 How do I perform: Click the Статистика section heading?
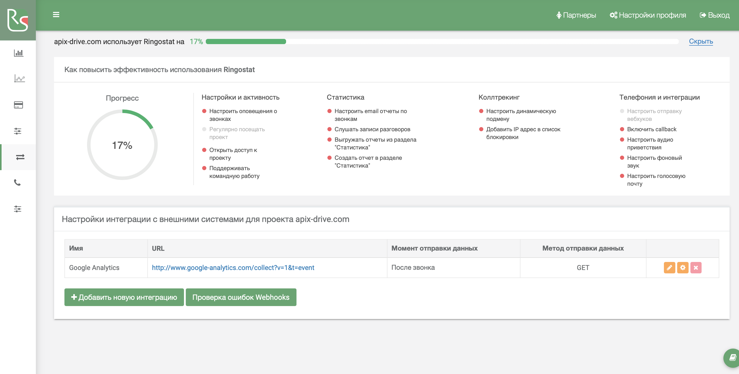pos(345,97)
